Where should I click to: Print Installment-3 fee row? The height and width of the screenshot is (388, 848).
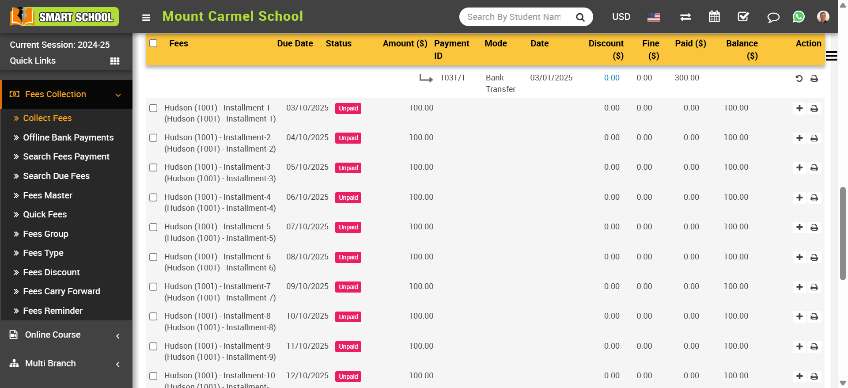click(814, 167)
